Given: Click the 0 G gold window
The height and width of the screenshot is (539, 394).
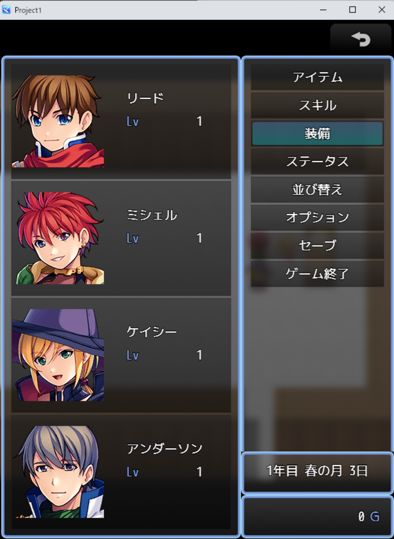Looking at the screenshot, I should click(317, 516).
